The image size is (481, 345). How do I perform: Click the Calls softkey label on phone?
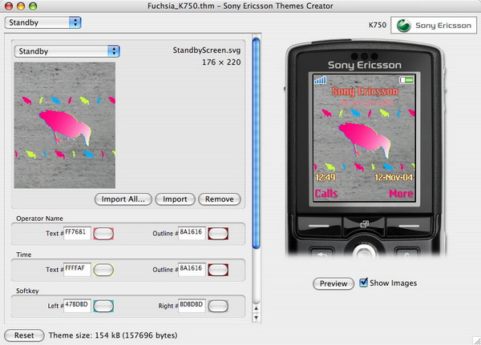click(x=326, y=194)
